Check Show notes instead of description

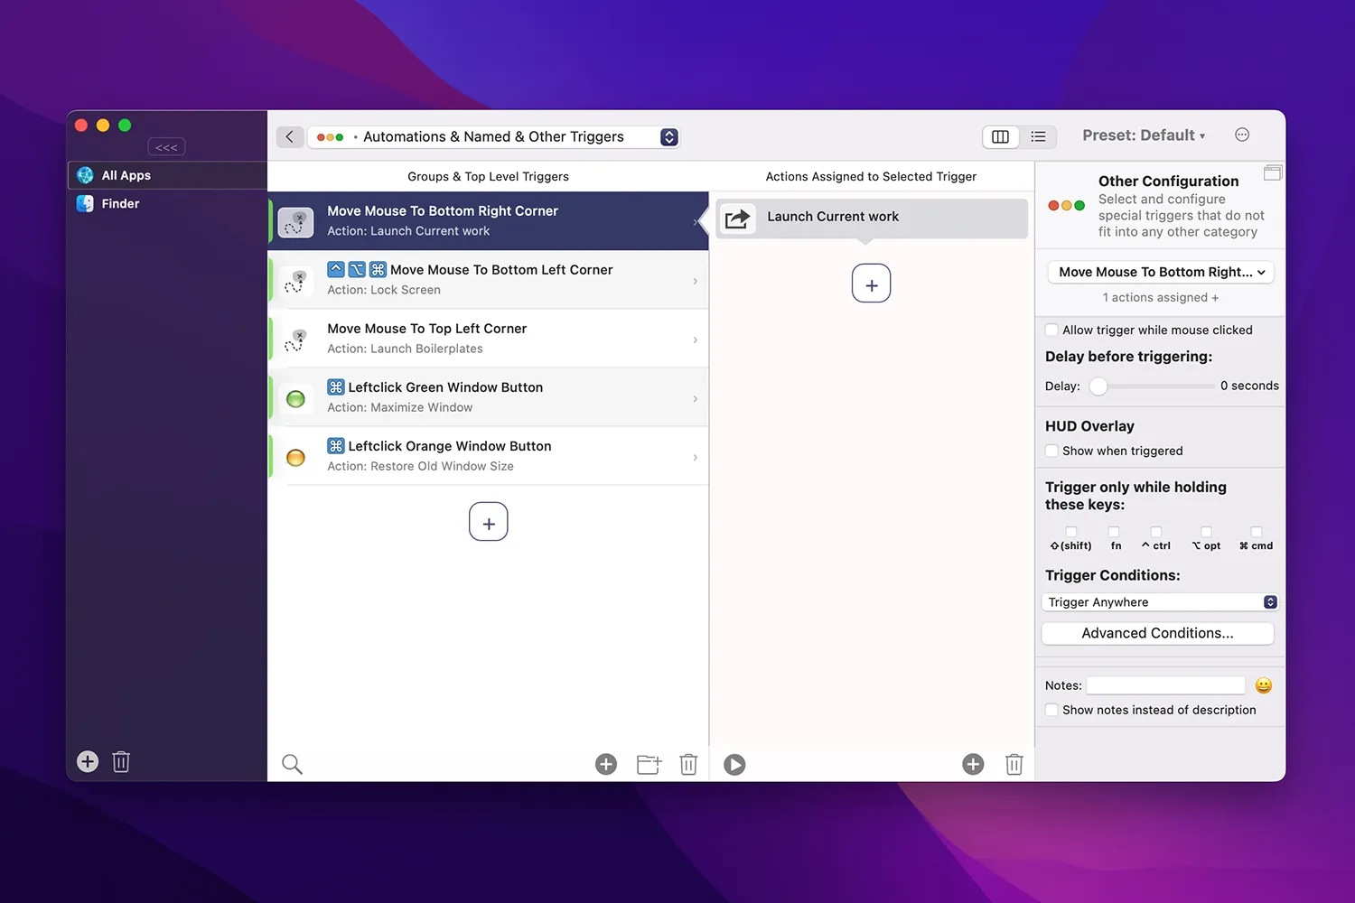1051,710
